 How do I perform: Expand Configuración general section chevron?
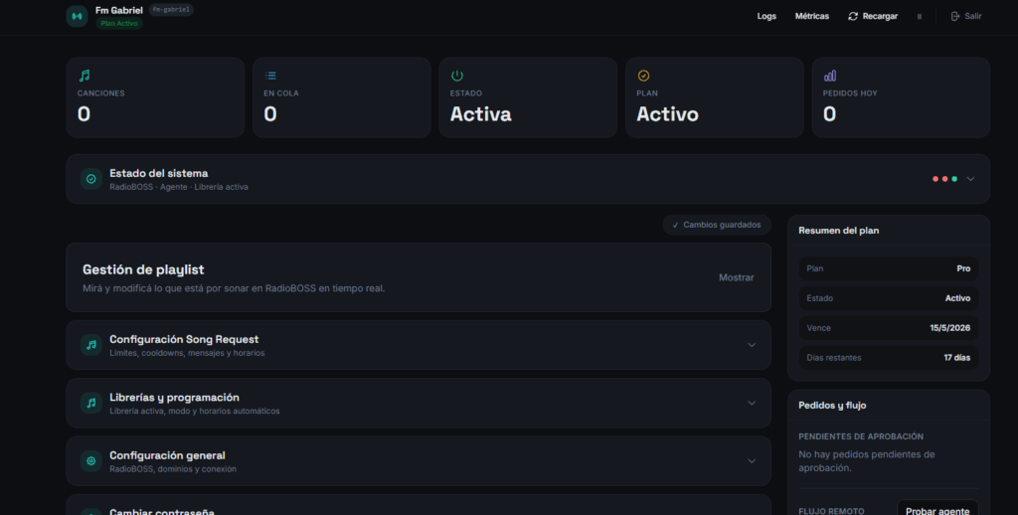(752, 461)
